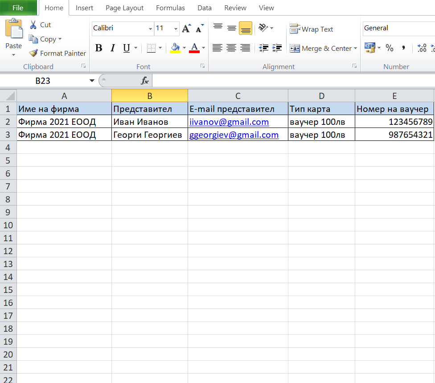
Task: Open iivanov@gmail.com hyperlink
Action: pos(229,122)
